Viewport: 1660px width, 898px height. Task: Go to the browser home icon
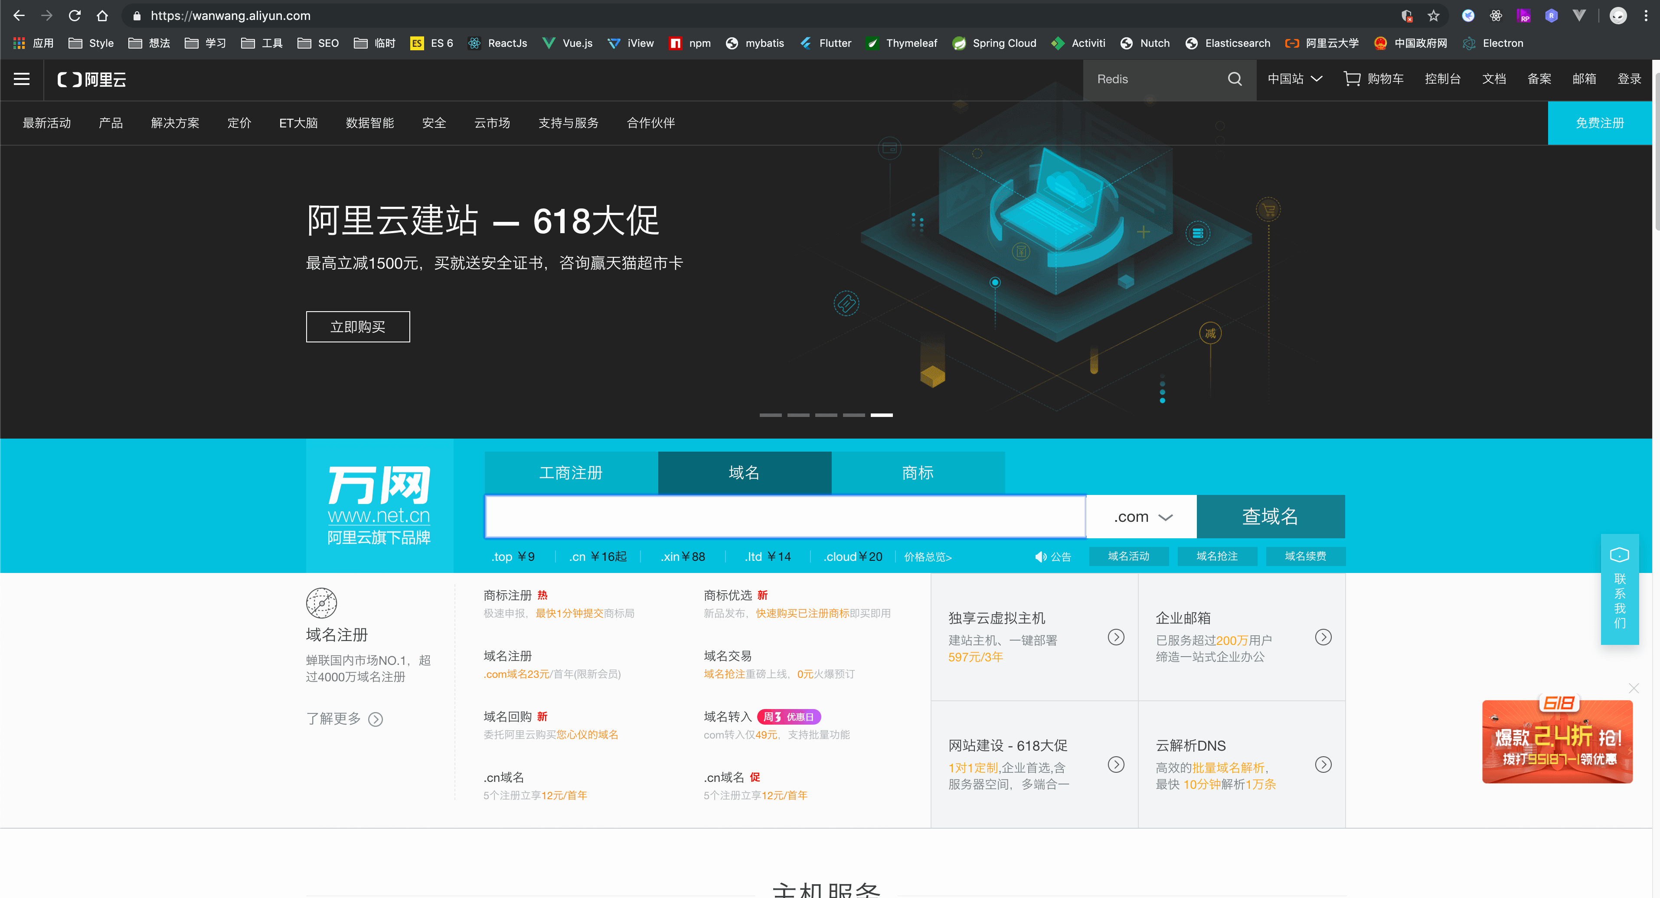102,16
